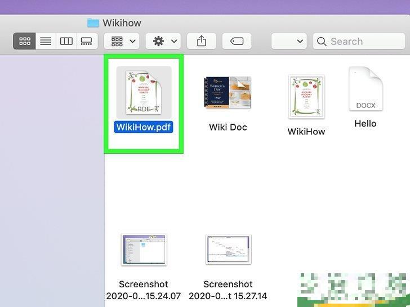Open the group-by arrangement dropdown
Screen dimensions: 410x307
122,41
